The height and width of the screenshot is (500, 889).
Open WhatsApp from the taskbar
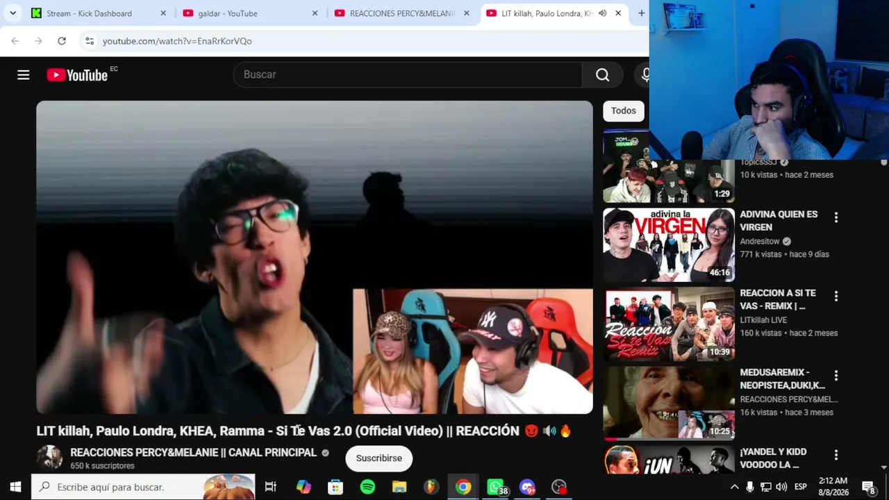[496, 487]
